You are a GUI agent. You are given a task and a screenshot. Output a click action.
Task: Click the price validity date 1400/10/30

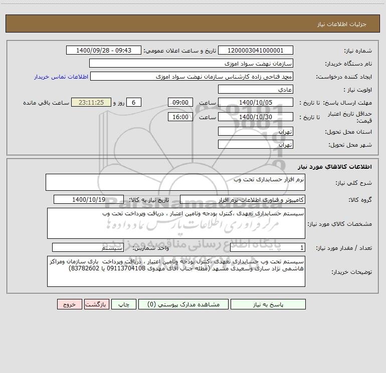[256, 117]
